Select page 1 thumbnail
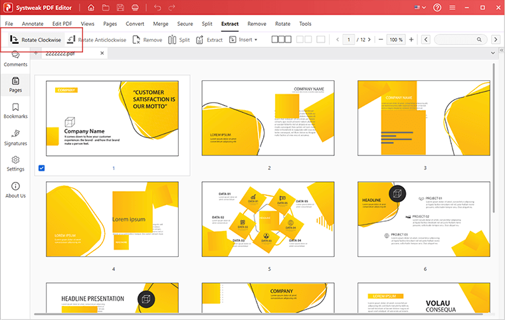505x320 pixels. [112, 118]
